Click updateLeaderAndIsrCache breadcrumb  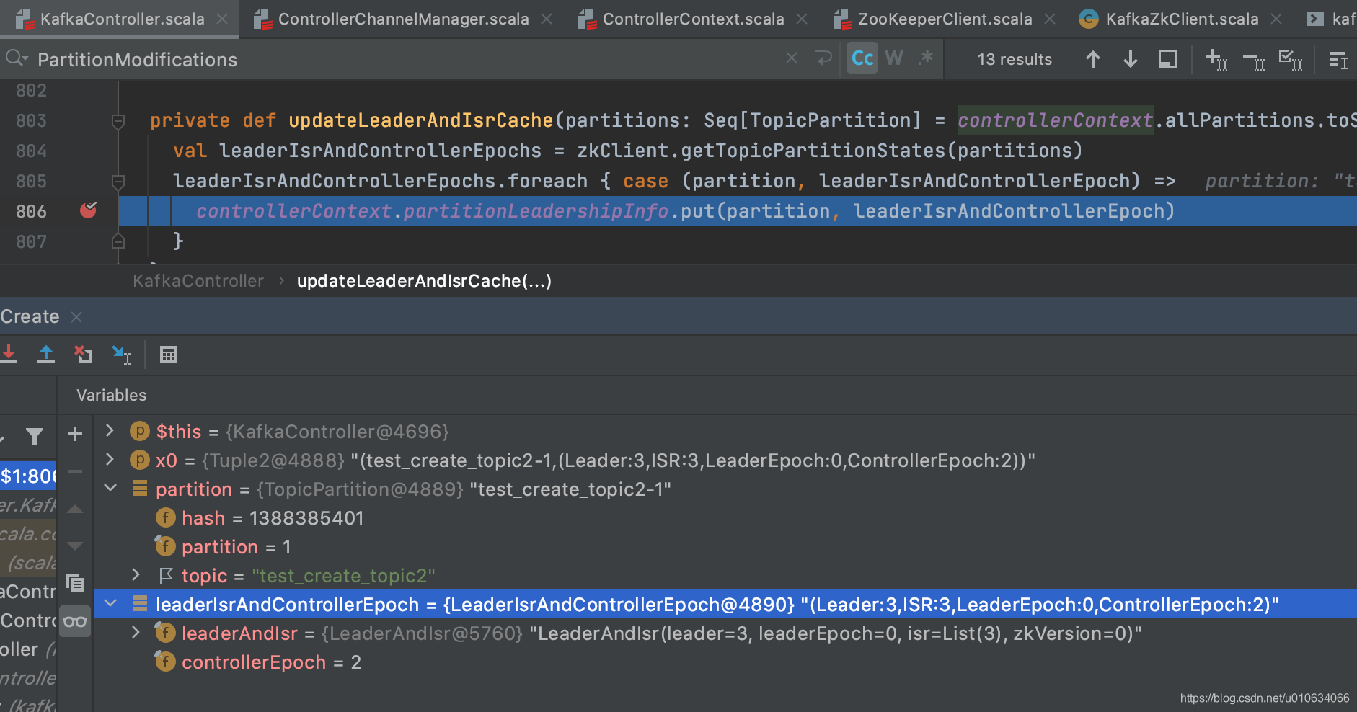point(424,281)
